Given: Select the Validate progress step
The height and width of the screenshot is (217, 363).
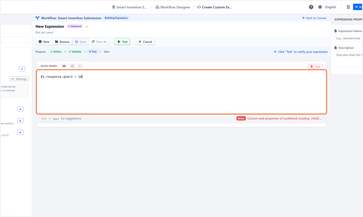Looking at the screenshot, I should tap(75, 52).
